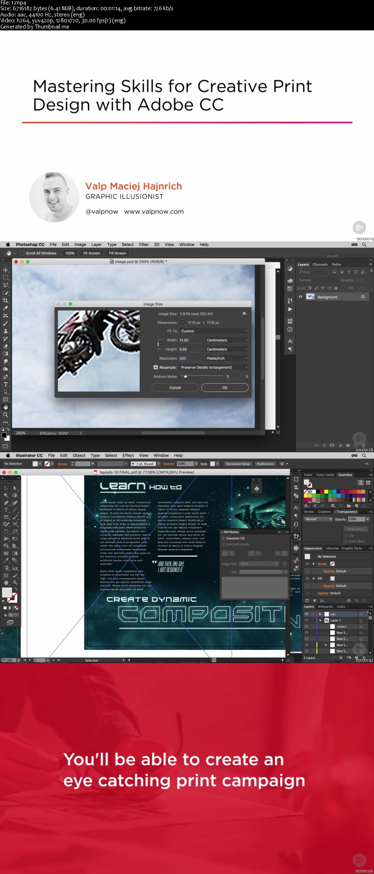Expand the info layer in Illustrator
This screenshot has height=874, width=374.
point(320,614)
